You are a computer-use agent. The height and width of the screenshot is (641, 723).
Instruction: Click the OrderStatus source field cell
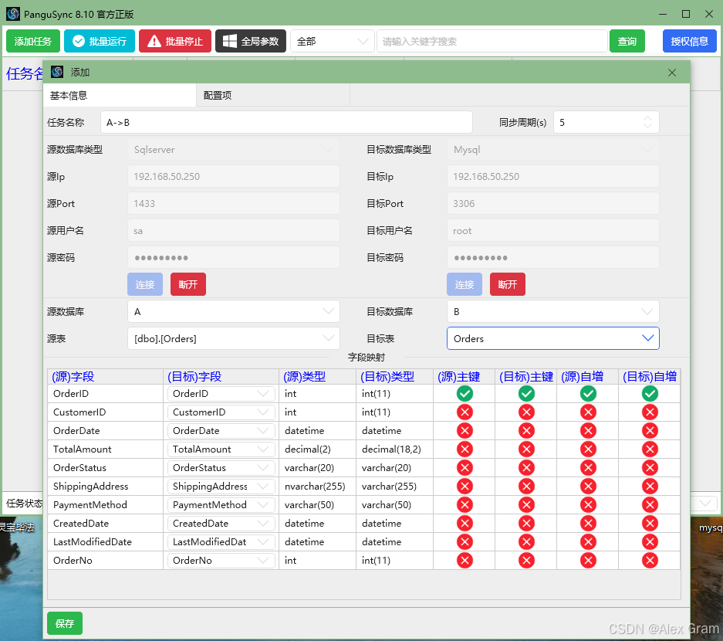pos(105,467)
